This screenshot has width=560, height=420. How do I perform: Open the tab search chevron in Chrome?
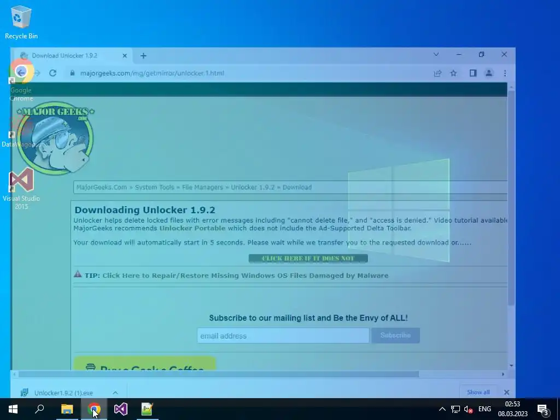pos(436,54)
